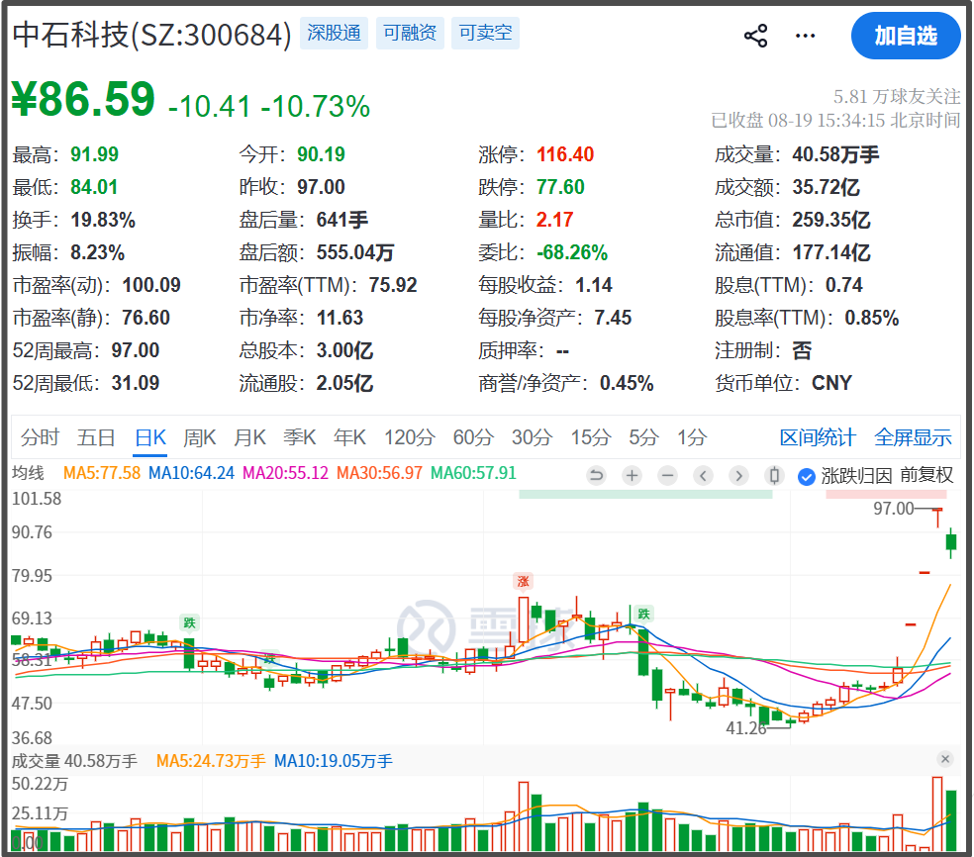This screenshot has height=857, width=974.
Task: Click the red 涨 marker on the chart
Action: [x=523, y=581]
